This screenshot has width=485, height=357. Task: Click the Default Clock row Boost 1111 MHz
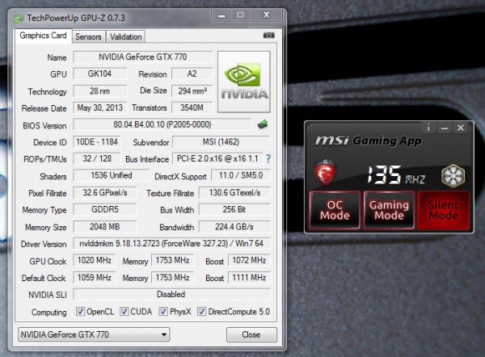[249, 278]
